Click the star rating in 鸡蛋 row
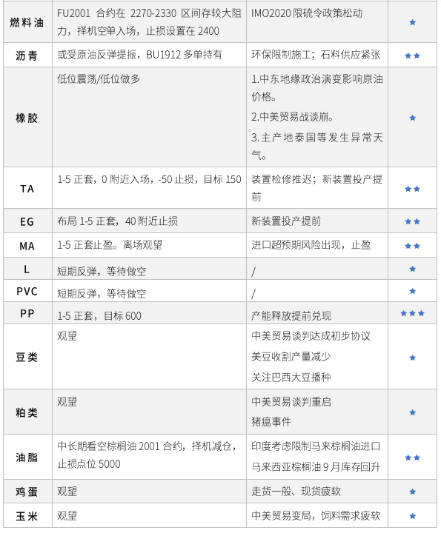 coord(412,492)
